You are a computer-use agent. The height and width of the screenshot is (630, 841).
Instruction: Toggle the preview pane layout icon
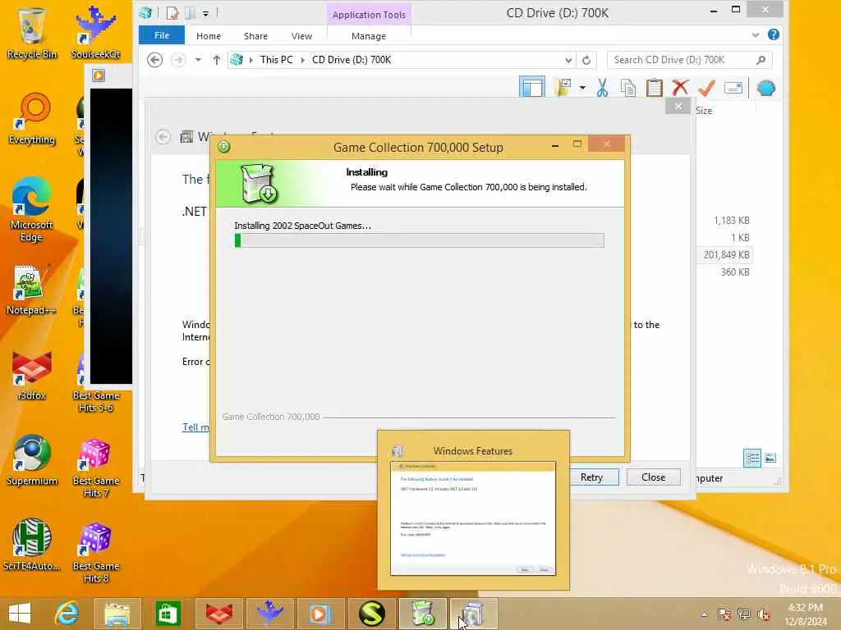(532, 87)
